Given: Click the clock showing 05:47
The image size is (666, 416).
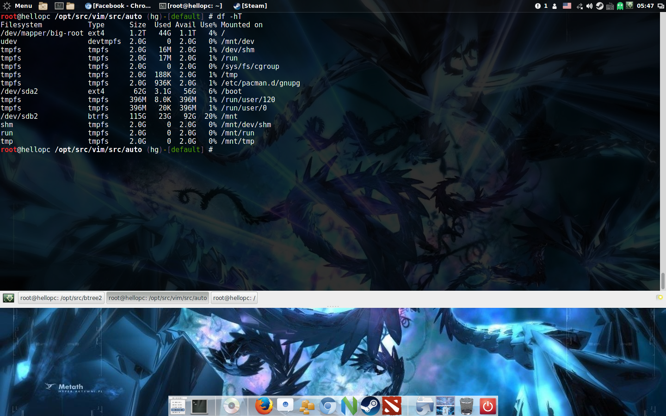Looking at the screenshot, I should point(645,6).
